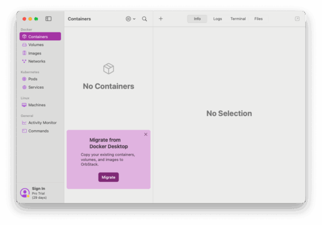Open Kubernetes Services
Image resolution: width=322 pixels, height=225 pixels.
(x=40, y=87)
